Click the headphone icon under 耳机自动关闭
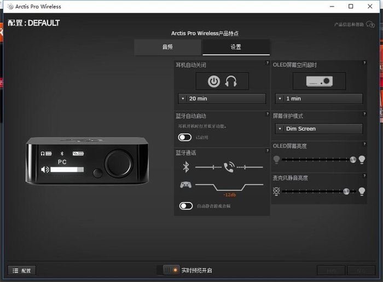The image size is (383, 282). pyautogui.click(x=231, y=82)
